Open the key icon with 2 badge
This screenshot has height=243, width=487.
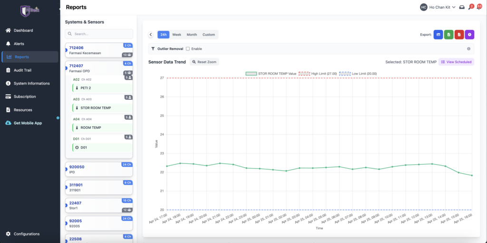point(470,8)
